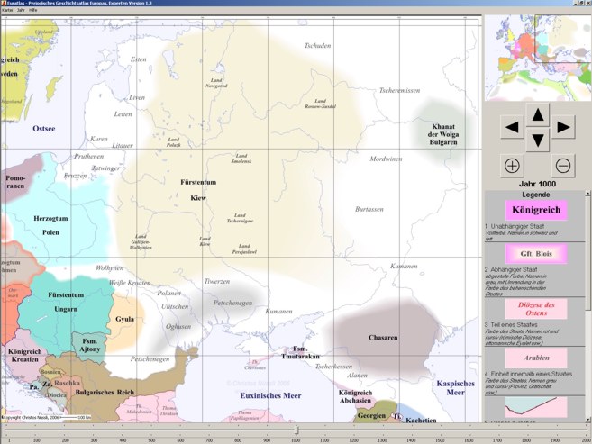Image resolution: width=592 pixels, height=444 pixels.
Task: Click the Euratlas application icon in title bar
Action: 4,3
